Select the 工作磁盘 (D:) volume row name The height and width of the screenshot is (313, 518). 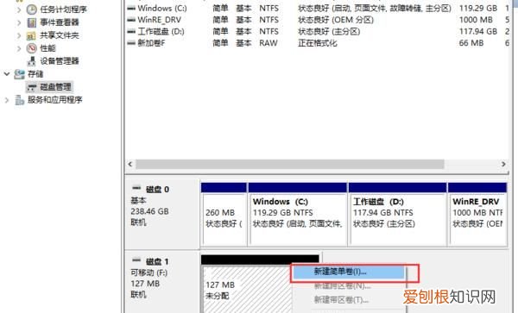pos(161,31)
